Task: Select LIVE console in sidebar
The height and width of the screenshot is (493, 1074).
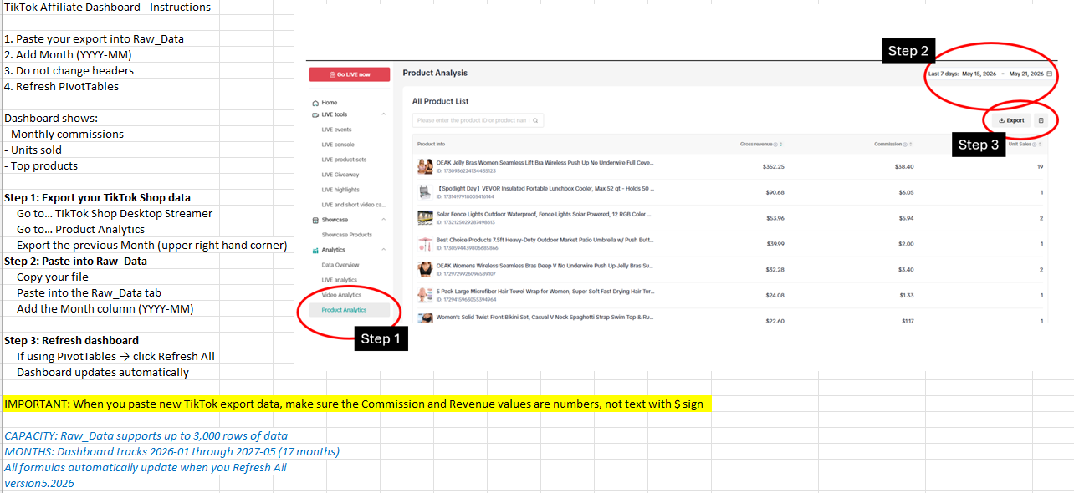Action: [338, 145]
